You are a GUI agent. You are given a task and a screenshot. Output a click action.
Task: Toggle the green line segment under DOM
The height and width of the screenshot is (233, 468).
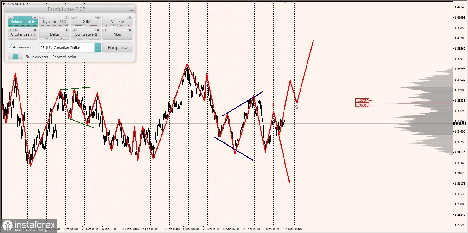[78, 25]
